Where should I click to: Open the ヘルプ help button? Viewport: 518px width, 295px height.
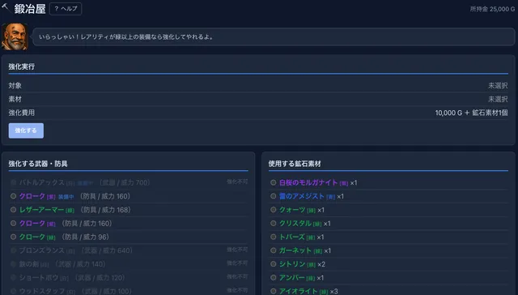[66, 9]
